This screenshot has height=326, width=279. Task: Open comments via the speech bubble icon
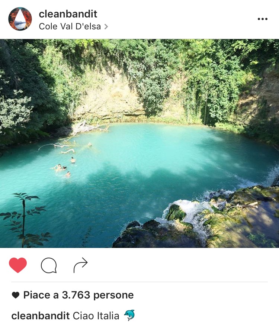[x=49, y=265]
